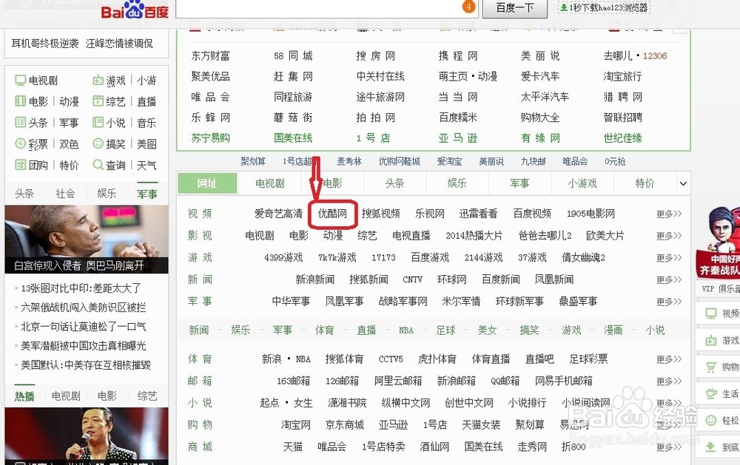The height and width of the screenshot is (465, 740).
Task: Switch to the 特价 tab
Action: coord(645,183)
